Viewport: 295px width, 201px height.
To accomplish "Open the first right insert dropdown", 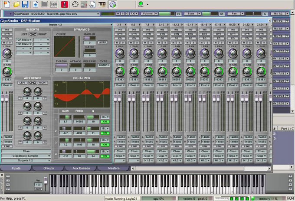I will (x=42, y=40).
